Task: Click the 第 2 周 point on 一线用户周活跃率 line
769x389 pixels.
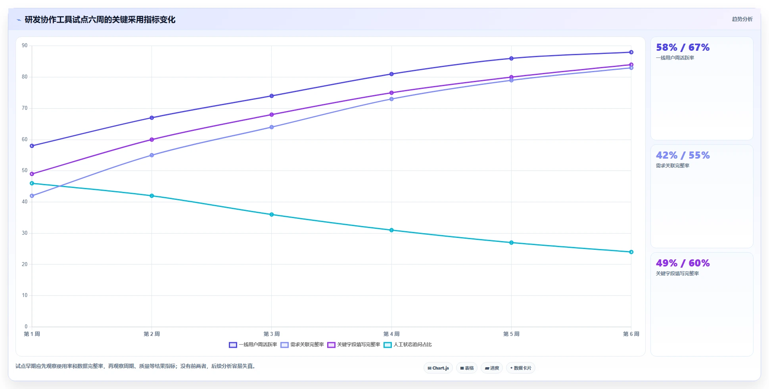Action: (x=152, y=118)
